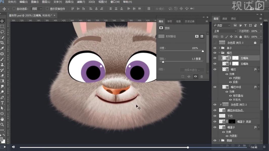Screen dimensions: 269x151
Task: Switch to the 路径 tab
Action: coord(233,19)
